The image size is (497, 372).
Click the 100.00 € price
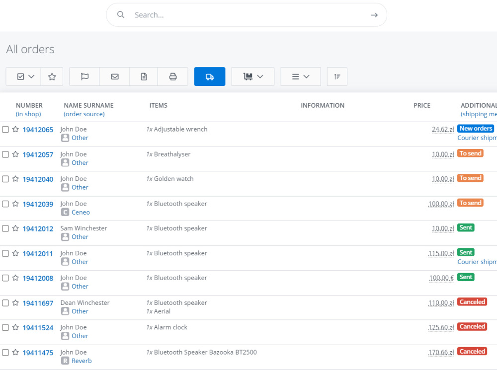tap(441, 278)
